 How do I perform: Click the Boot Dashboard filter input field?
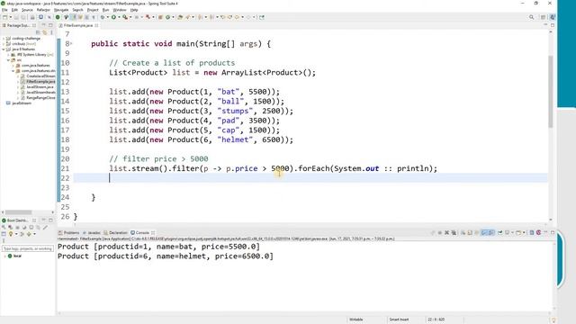coord(28,248)
